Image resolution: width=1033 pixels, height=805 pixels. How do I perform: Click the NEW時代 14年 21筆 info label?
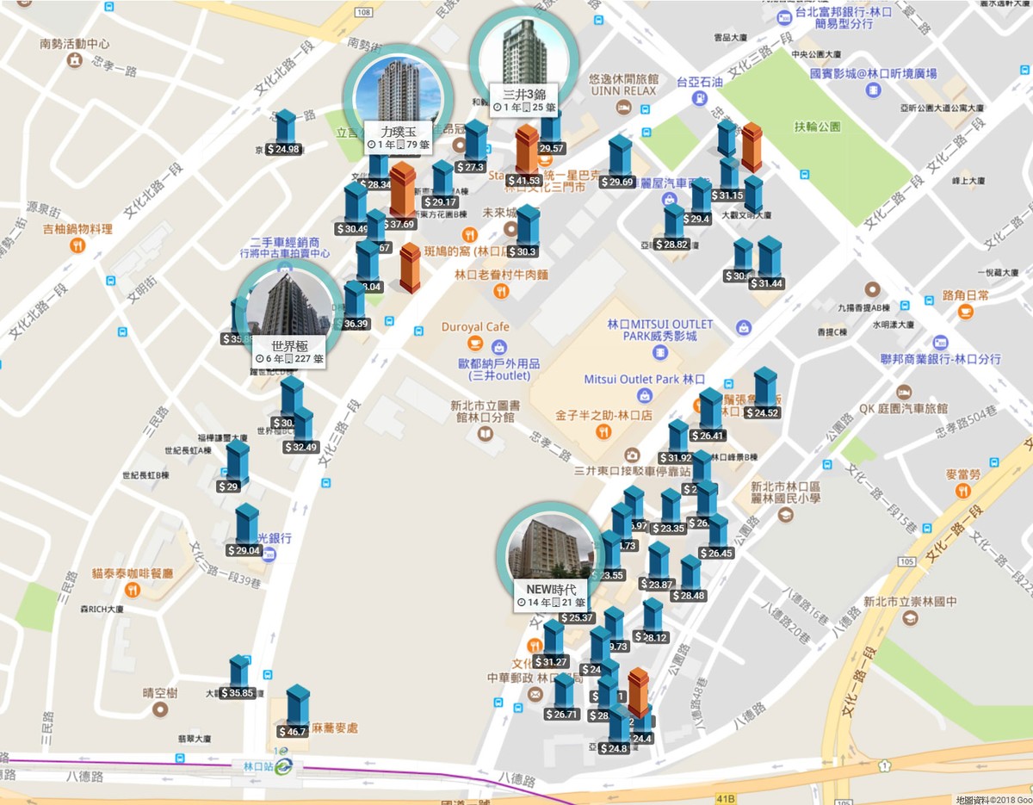coord(551,596)
